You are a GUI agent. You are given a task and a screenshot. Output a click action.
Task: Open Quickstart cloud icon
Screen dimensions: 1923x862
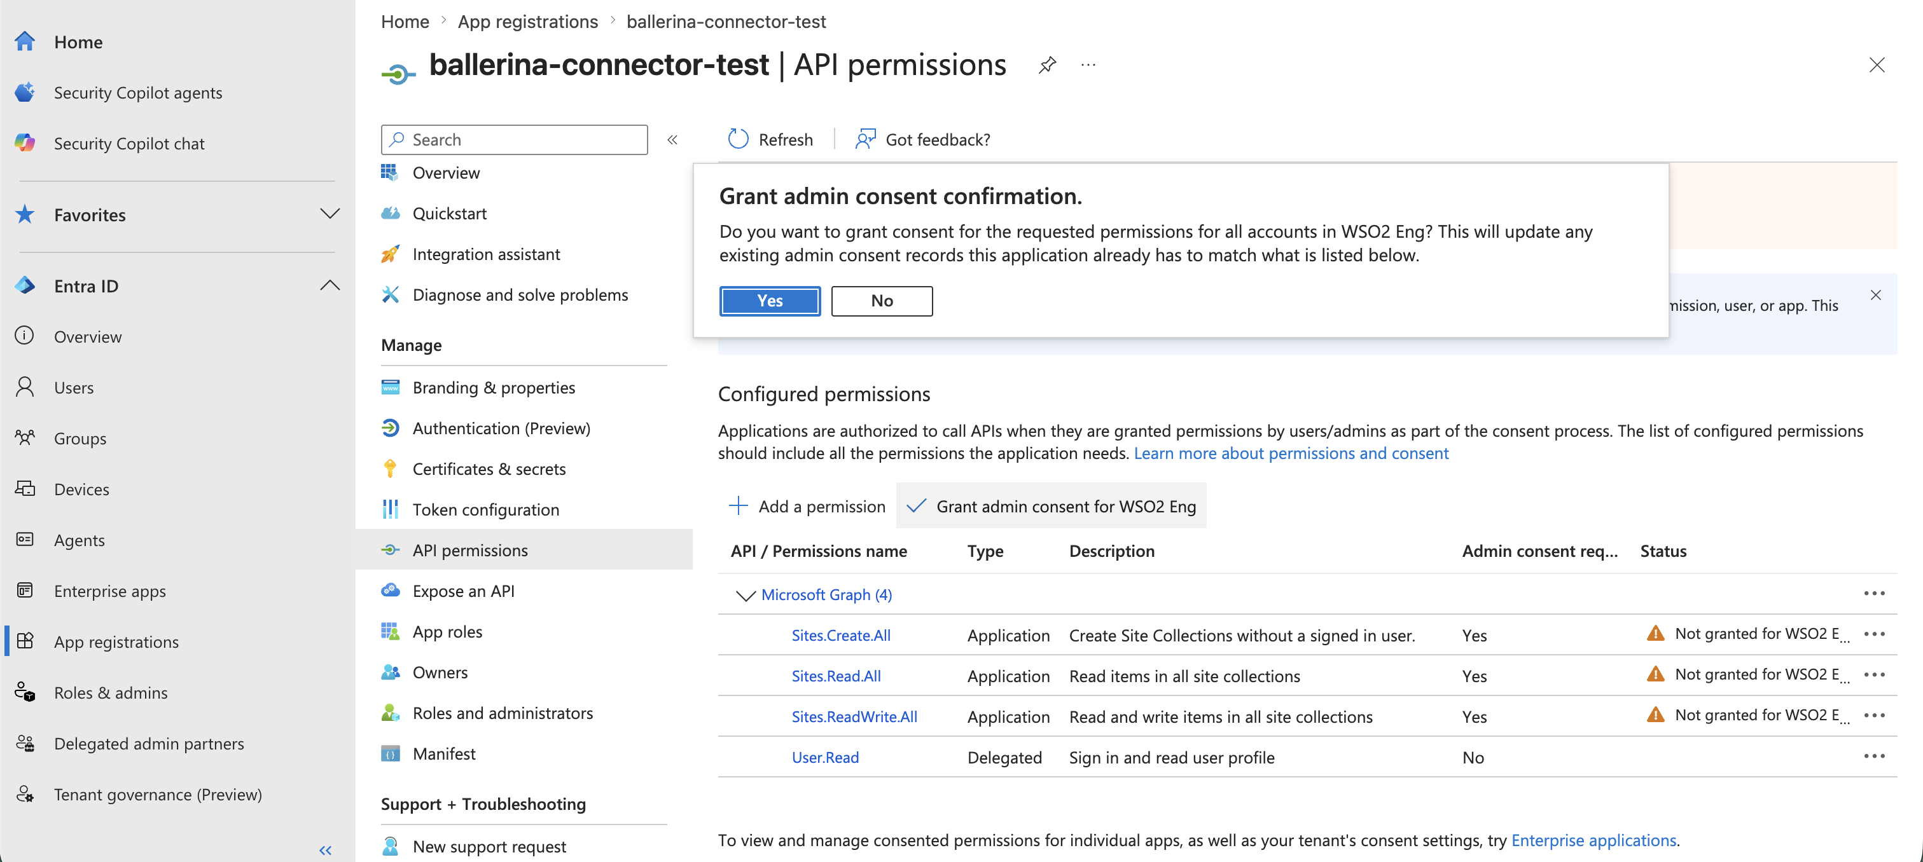[391, 214]
